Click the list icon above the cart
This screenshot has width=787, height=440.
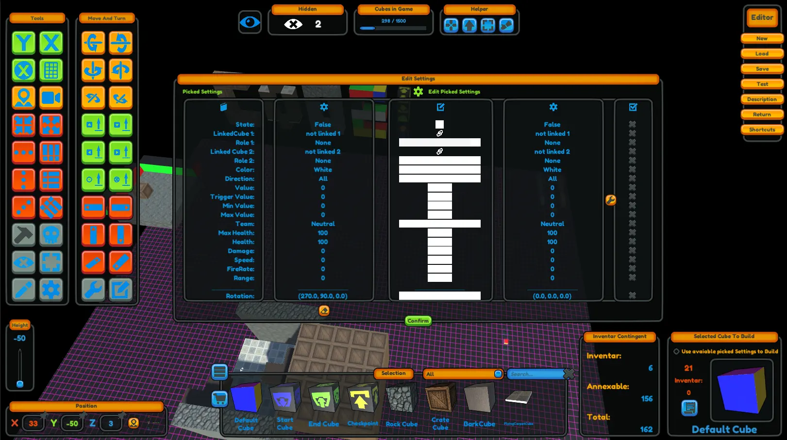click(x=219, y=372)
